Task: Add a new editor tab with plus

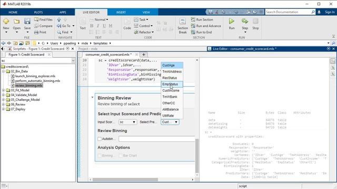Action: tap(144, 55)
